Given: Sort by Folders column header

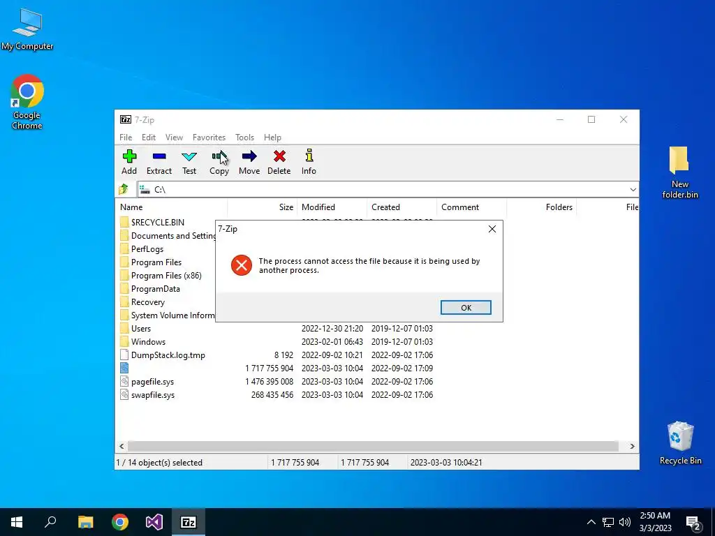Looking at the screenshot, I should tap(541, 207).
